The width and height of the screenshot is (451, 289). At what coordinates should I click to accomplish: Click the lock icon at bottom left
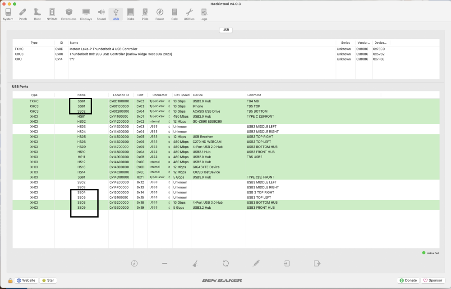(10, 280)
